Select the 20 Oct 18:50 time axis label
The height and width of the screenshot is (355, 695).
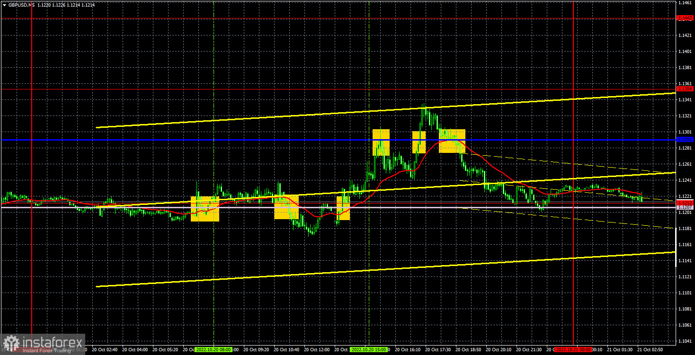coord(469,349)
